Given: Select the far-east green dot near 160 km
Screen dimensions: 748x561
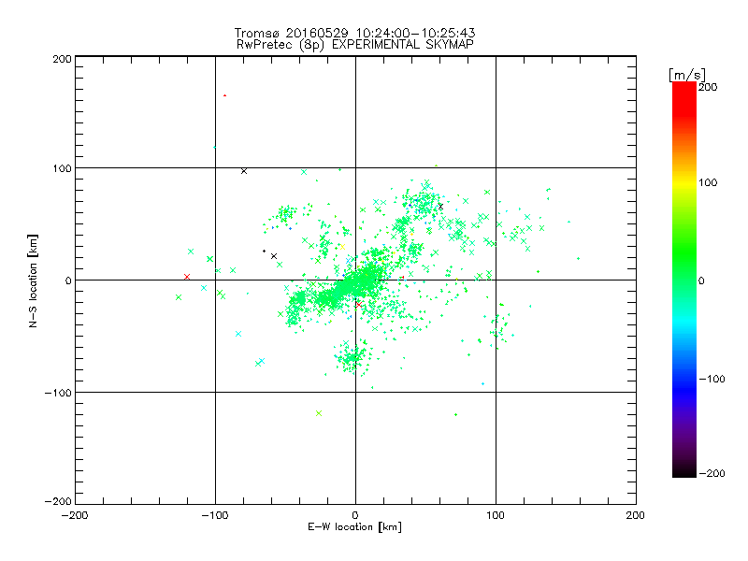Looking at the screenshot, I should click(578, 259).
